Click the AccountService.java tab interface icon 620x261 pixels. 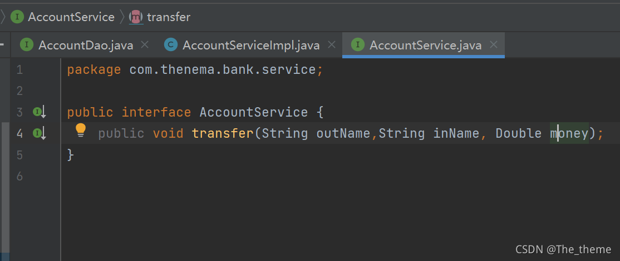[358, 45]
